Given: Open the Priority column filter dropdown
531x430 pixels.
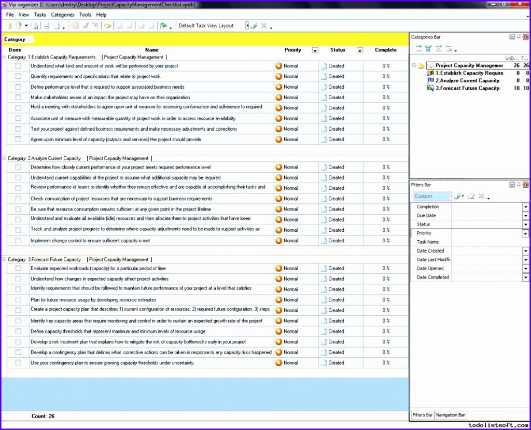Looking at the screenshot, I should 315,50.
